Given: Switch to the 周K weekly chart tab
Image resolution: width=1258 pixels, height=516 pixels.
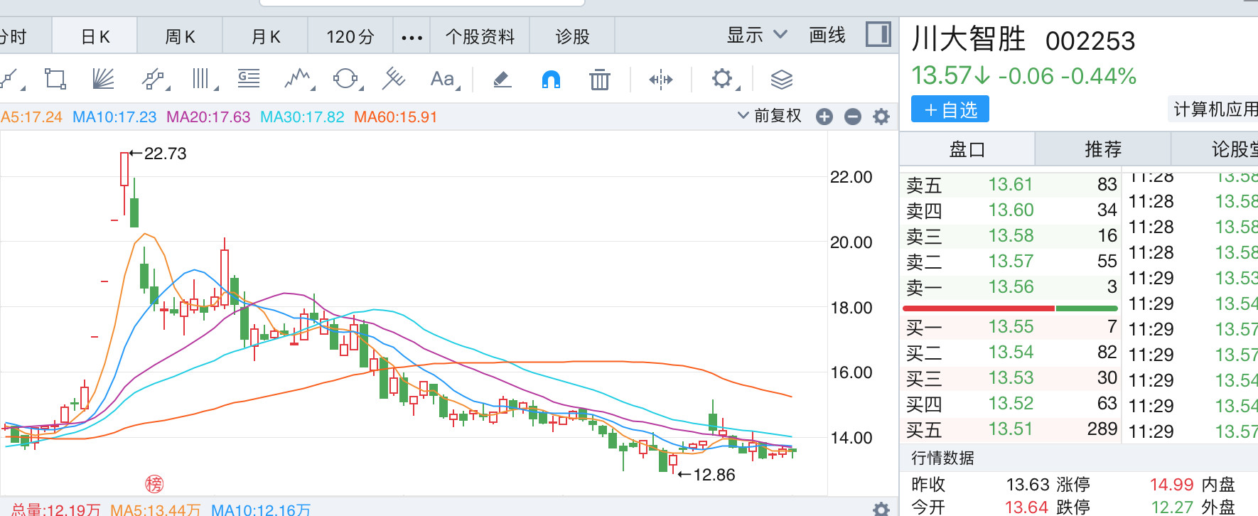Looking at the screenshot, I should point(180,37).
